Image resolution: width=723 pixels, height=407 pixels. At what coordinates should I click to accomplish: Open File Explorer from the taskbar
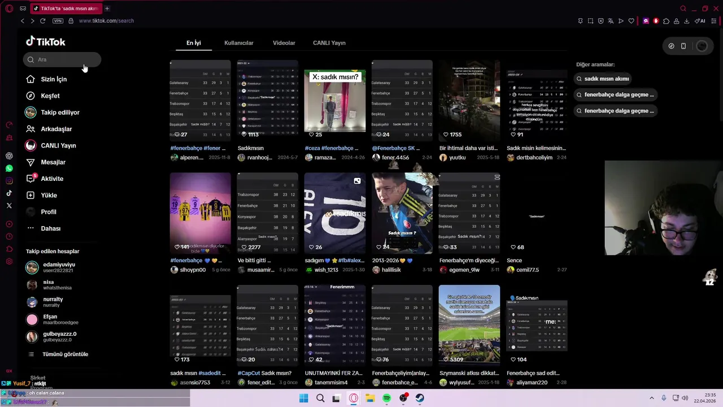point(370,398)
